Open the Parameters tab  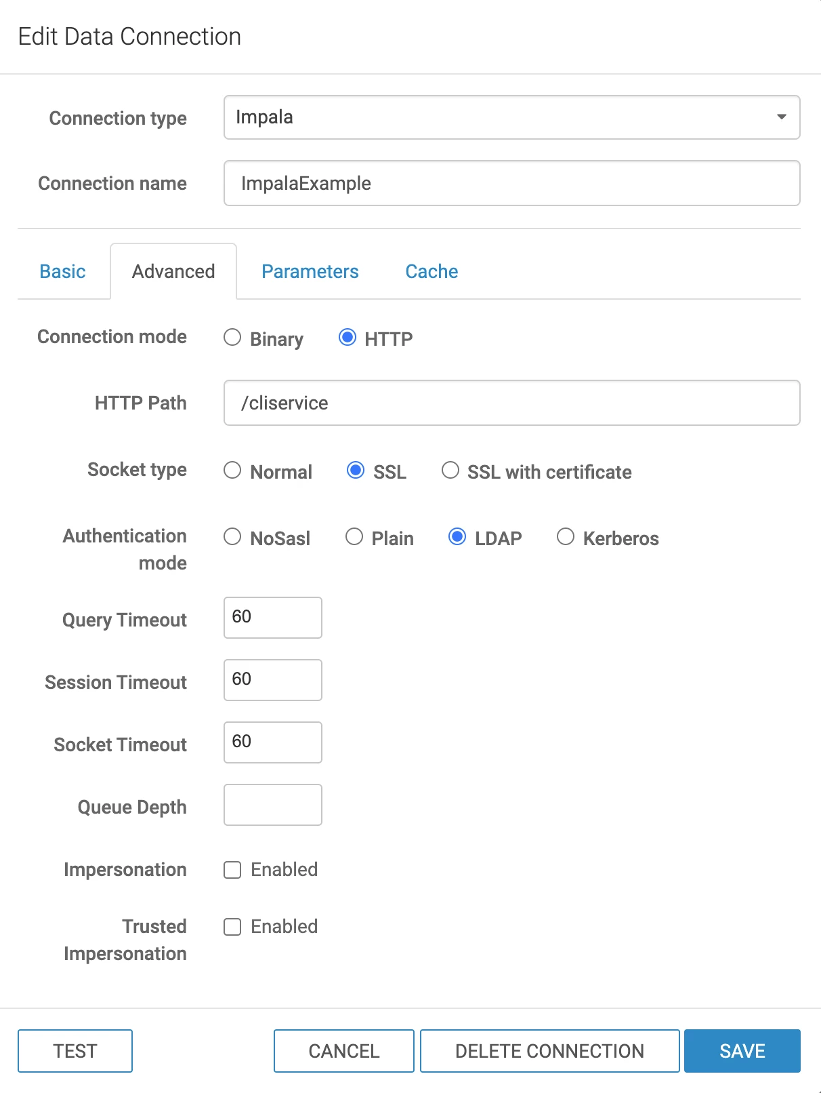310,271
